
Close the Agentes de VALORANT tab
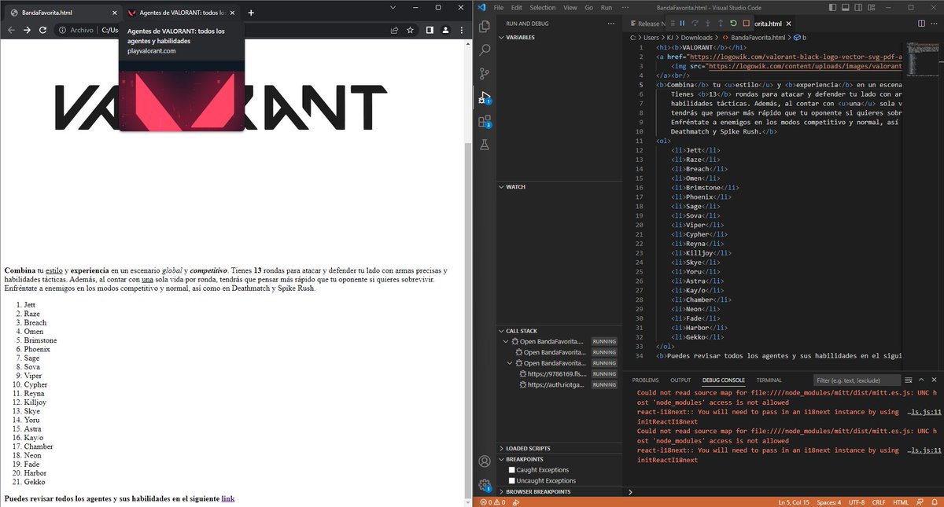point(233,13)
